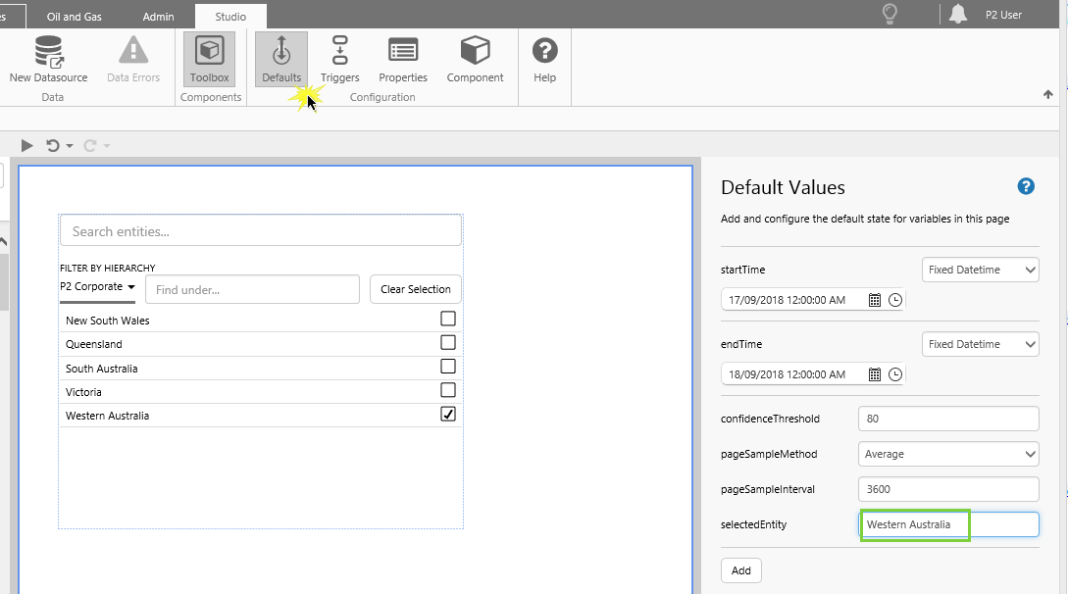
Task: Open the Component configuration
Action: pyautogui.click(x=475, y=59)
